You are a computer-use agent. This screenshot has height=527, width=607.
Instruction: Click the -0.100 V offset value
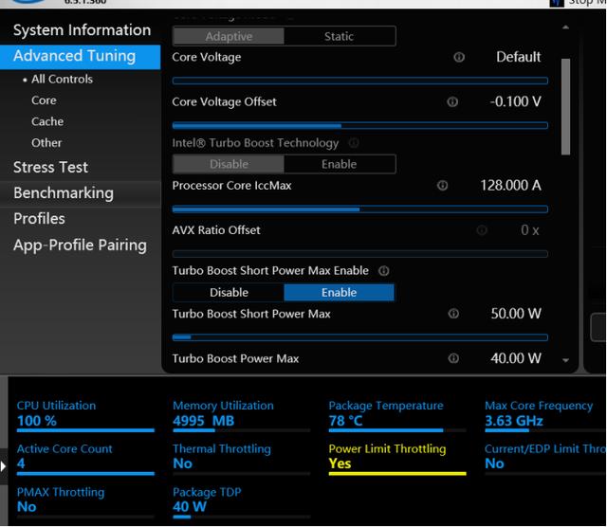coord(515,101)
